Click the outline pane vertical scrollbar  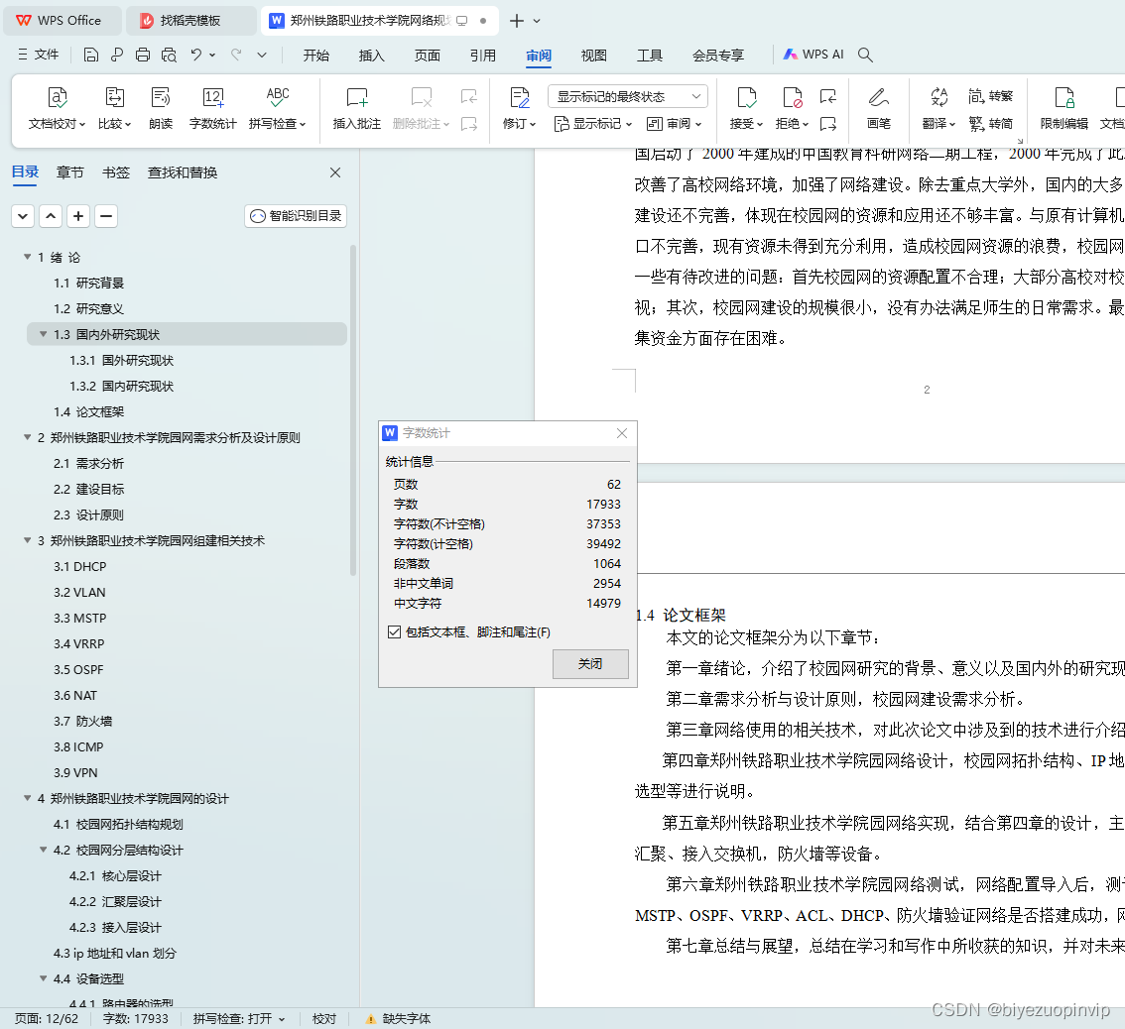coord(353,410)
